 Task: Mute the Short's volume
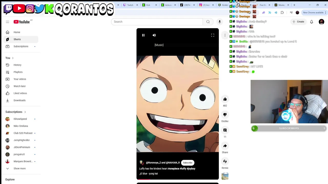click(154, 35)
